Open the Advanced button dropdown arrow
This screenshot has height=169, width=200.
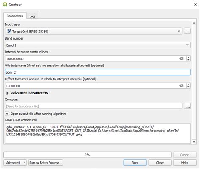tap(24, 163)
